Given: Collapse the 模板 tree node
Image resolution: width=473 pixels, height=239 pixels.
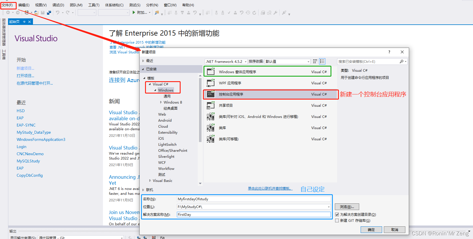Looking at the screenshot, I should pyautogui.click(x=145, y=78).
